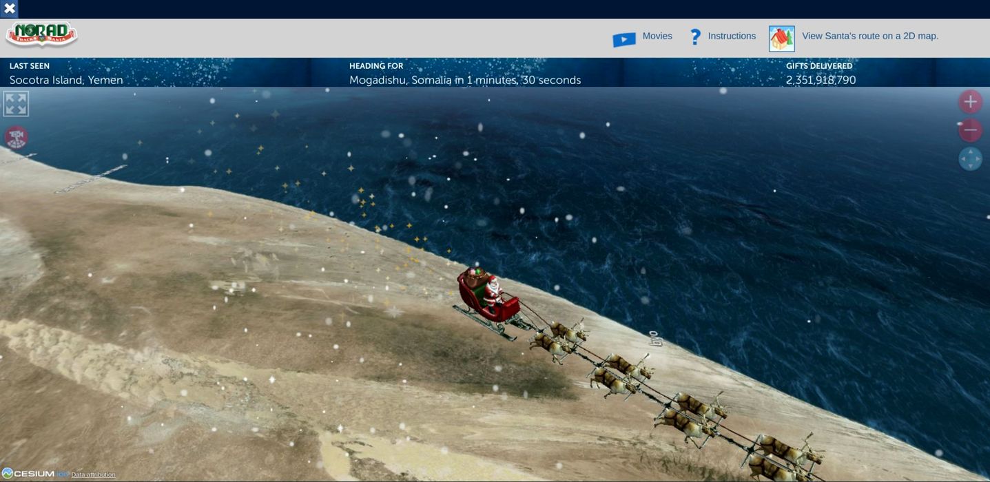Click the zoom out minus button
Image resolution: width=990 pixels, height=482 pixels.
tap(970, 130)
